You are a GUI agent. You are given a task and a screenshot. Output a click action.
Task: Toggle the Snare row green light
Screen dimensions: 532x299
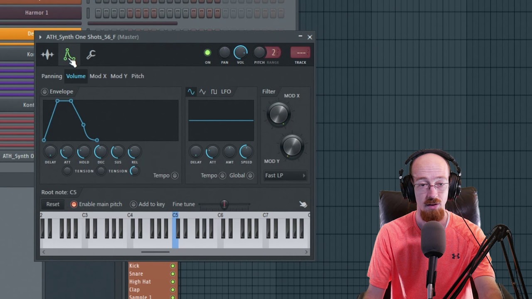[x=172, y=274]
